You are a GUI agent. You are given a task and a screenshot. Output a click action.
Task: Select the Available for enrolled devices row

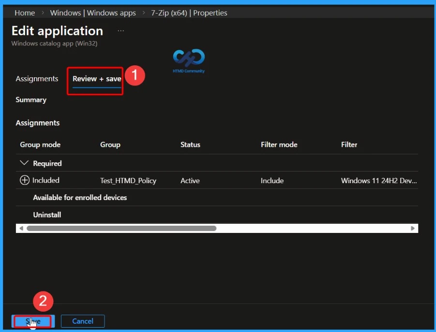point(80,197)
